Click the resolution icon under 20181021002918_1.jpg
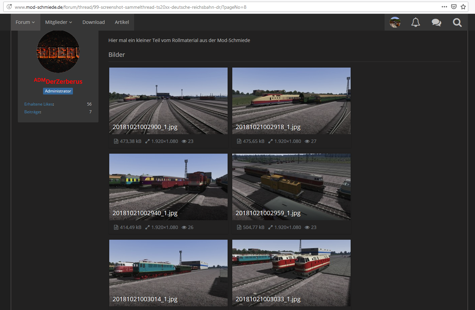 [270, 141]
